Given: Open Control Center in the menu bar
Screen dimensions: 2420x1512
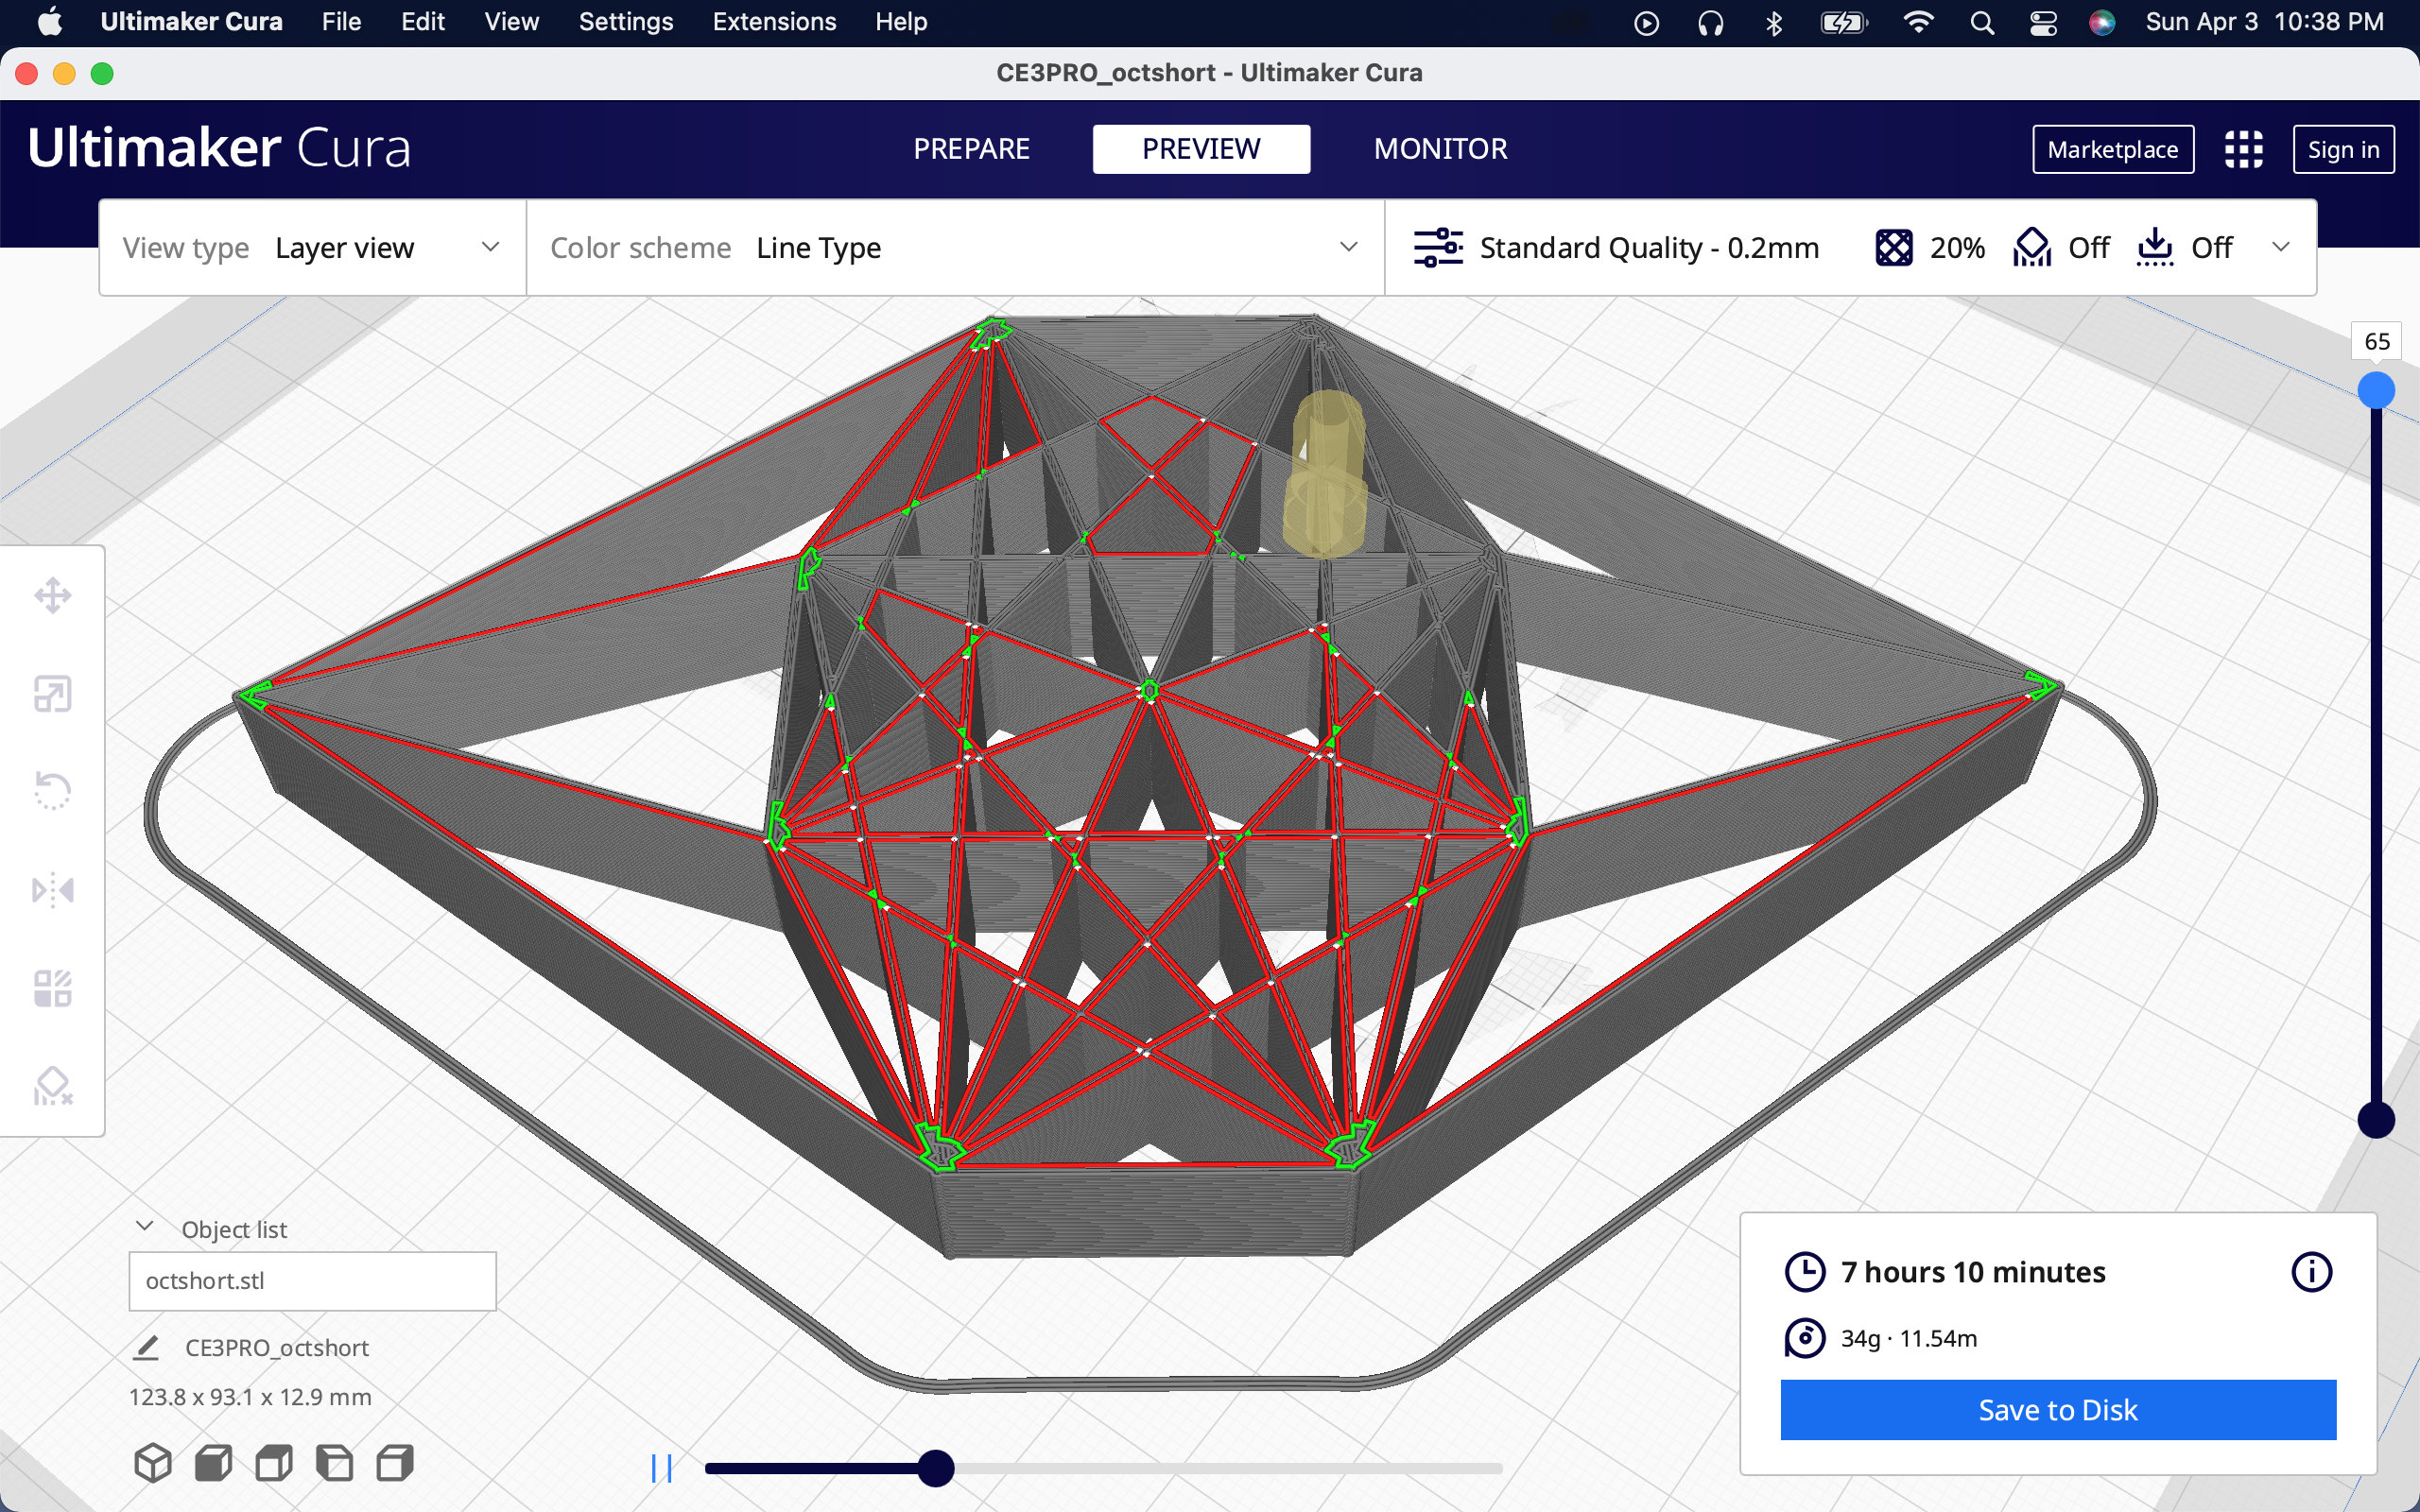Looking at the screenshot, I should click(2043, 22).
